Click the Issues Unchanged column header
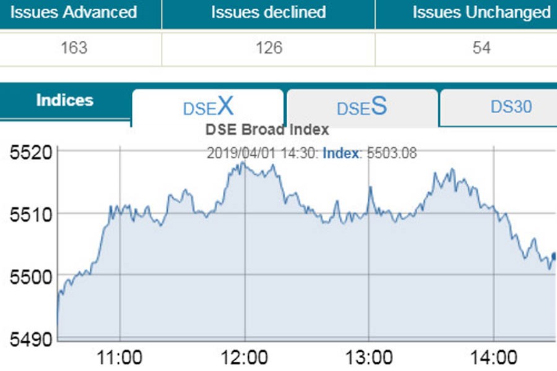557x371 pixels. (x=481, y=12)
